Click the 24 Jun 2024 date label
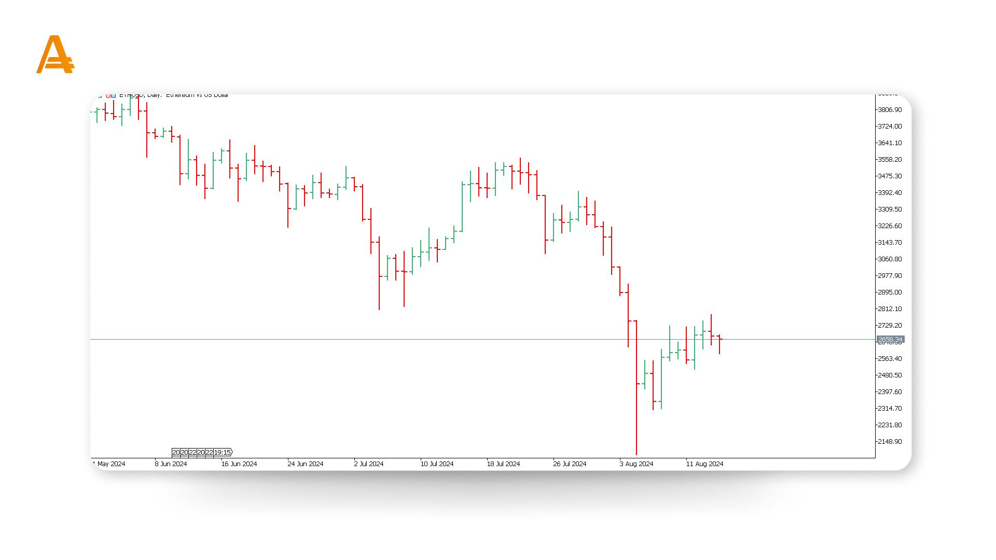 tap(305, 464)
